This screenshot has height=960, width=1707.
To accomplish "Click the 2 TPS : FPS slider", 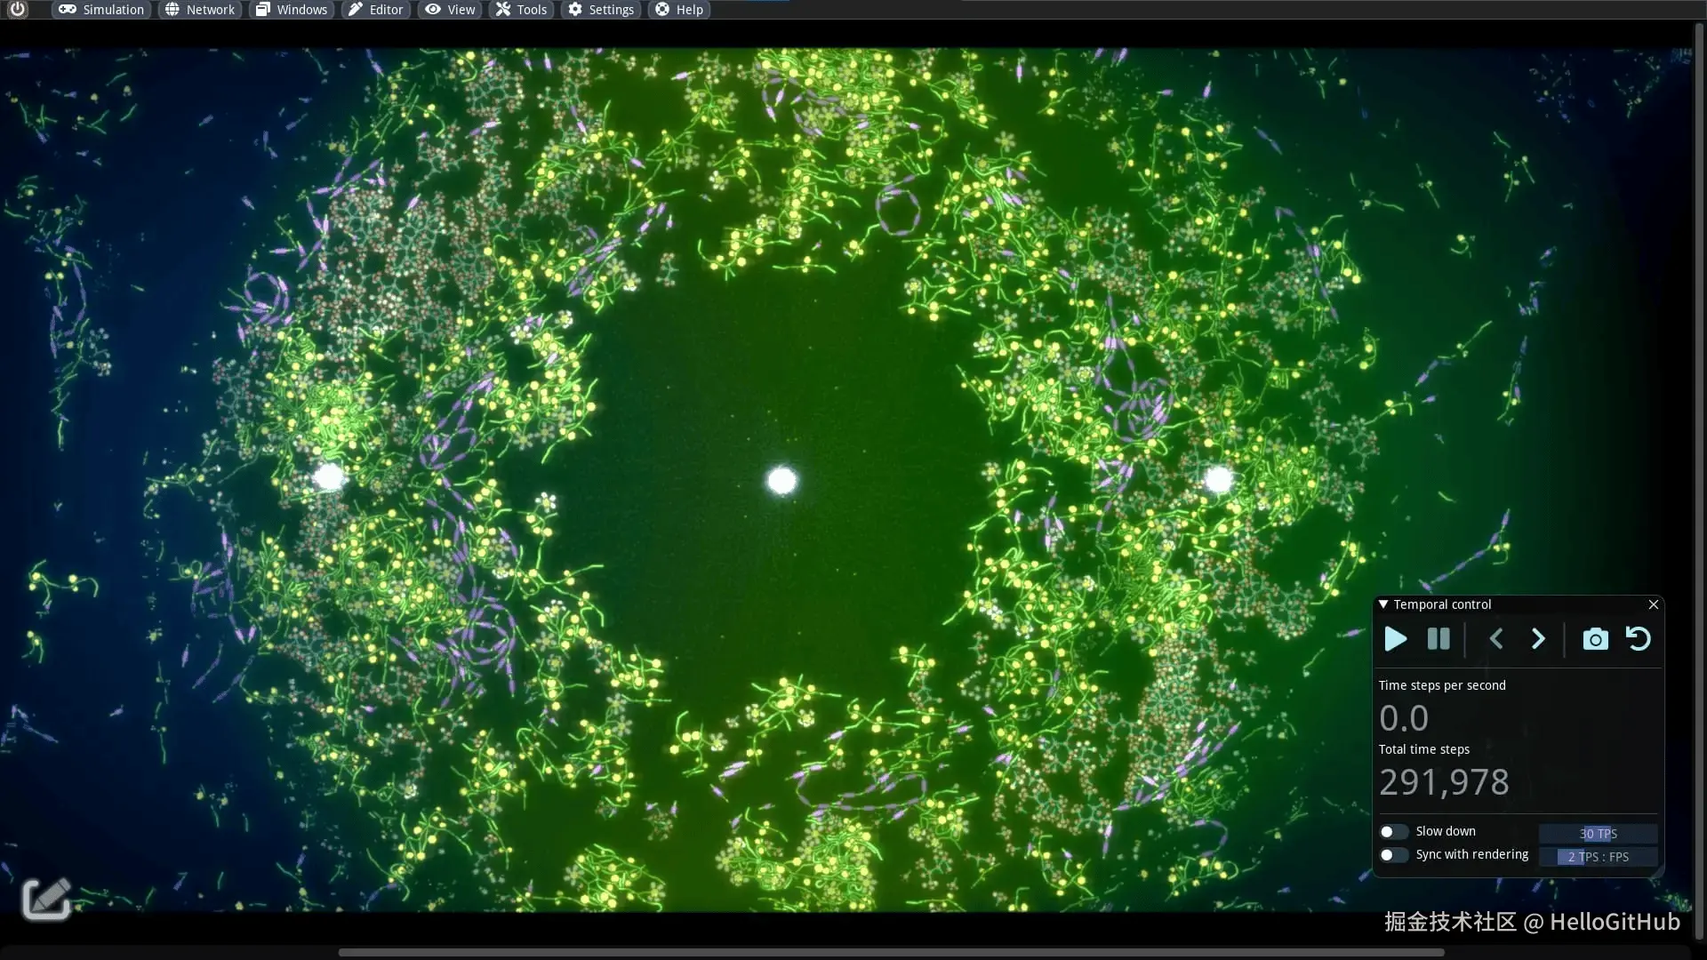I will pos(1598,857).
